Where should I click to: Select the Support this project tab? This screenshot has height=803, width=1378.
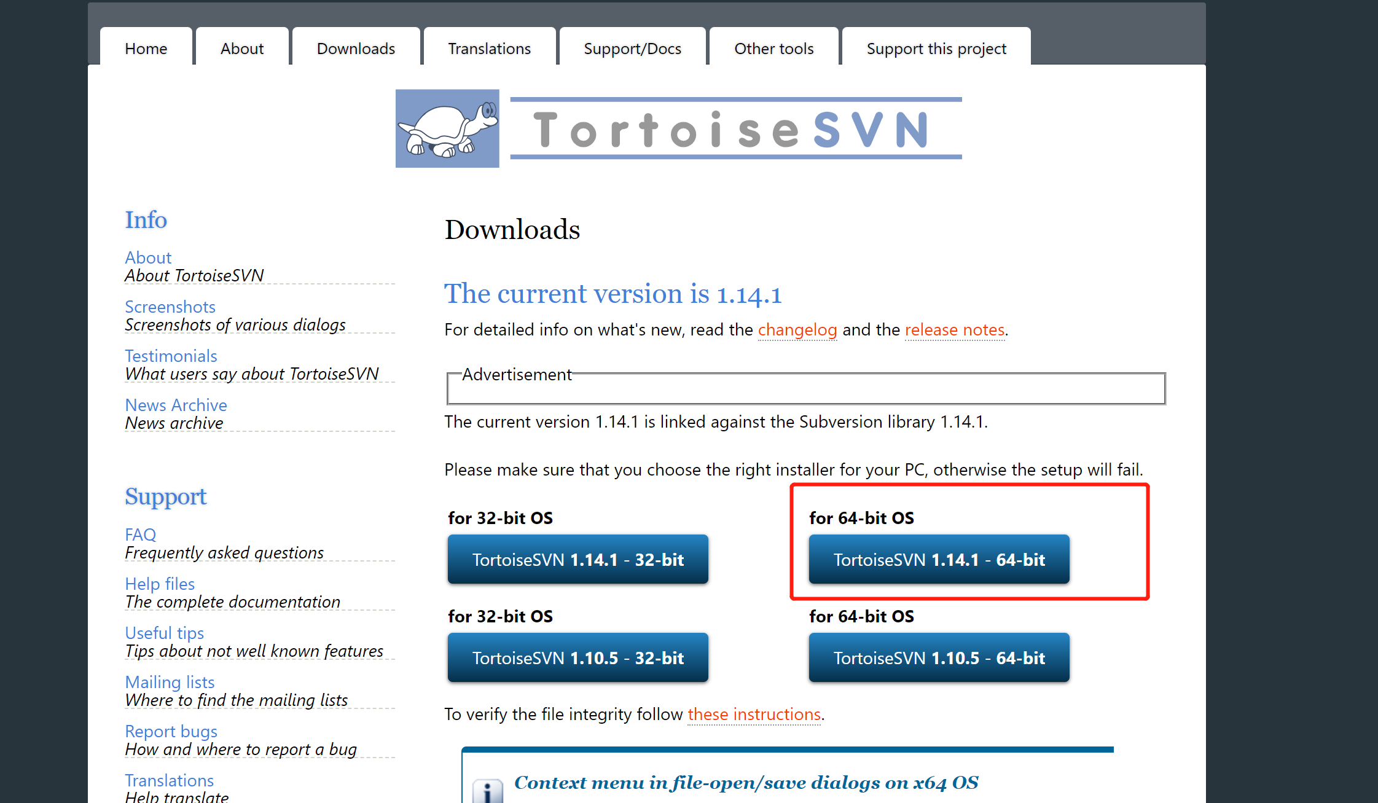click(x=936, y=49)
